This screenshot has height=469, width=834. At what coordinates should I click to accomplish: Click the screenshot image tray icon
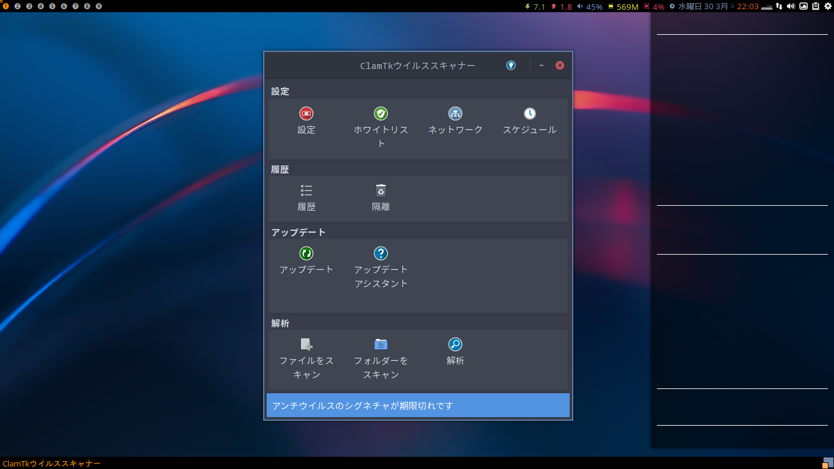(x=803, y=6)
